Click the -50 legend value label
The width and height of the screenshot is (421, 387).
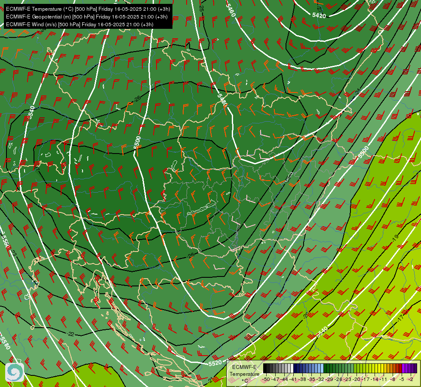pos(266,379)
